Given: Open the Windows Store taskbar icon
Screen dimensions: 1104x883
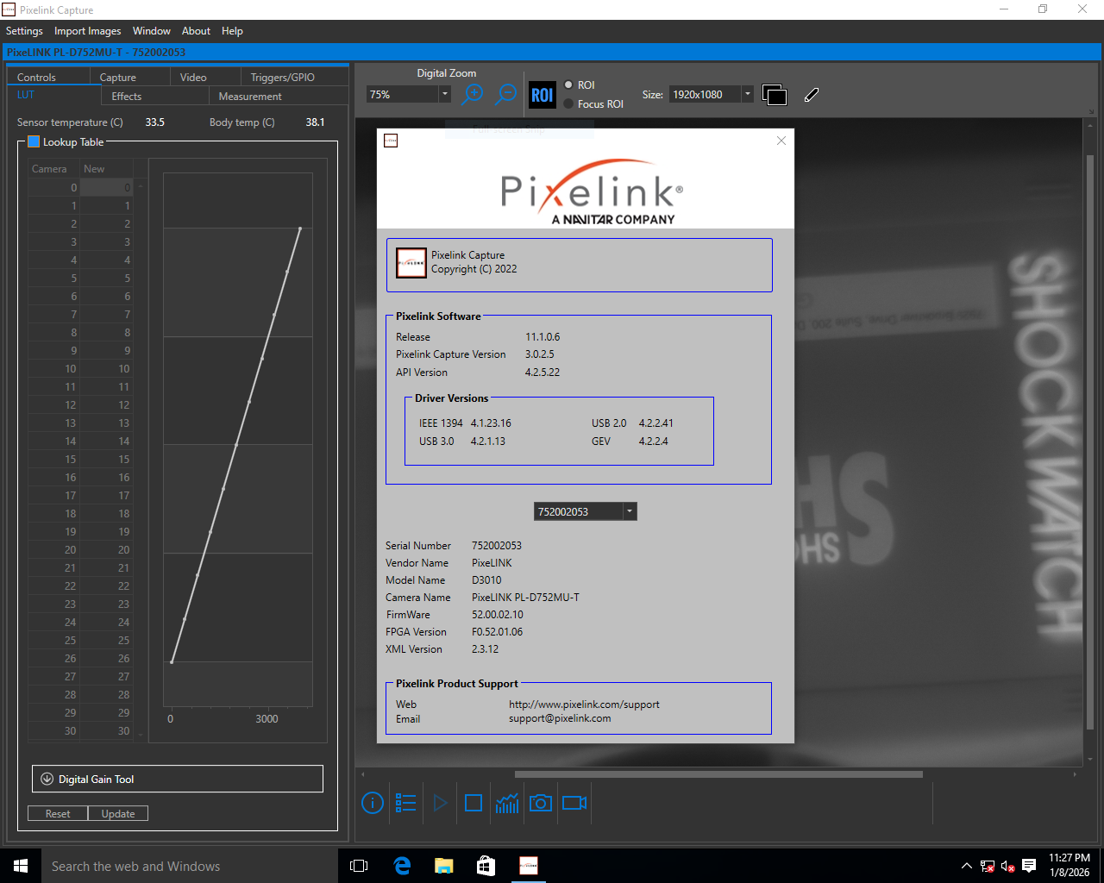Looking at the screenshot, I should click(486, 866).
